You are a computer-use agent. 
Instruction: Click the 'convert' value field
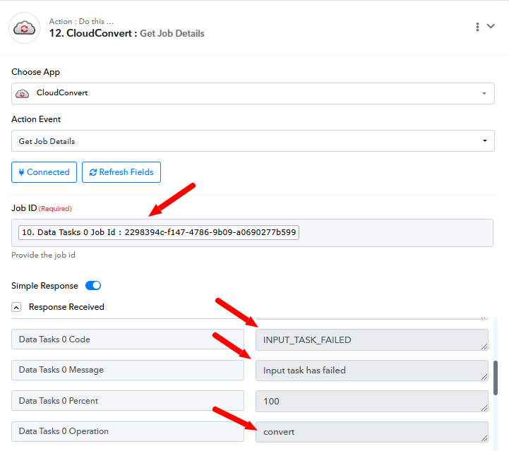pyautogui.click(x=371, y=432)
